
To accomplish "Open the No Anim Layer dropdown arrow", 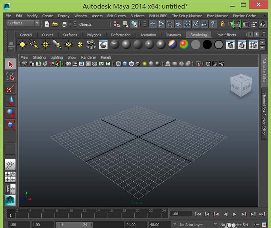I will (175, 224).
